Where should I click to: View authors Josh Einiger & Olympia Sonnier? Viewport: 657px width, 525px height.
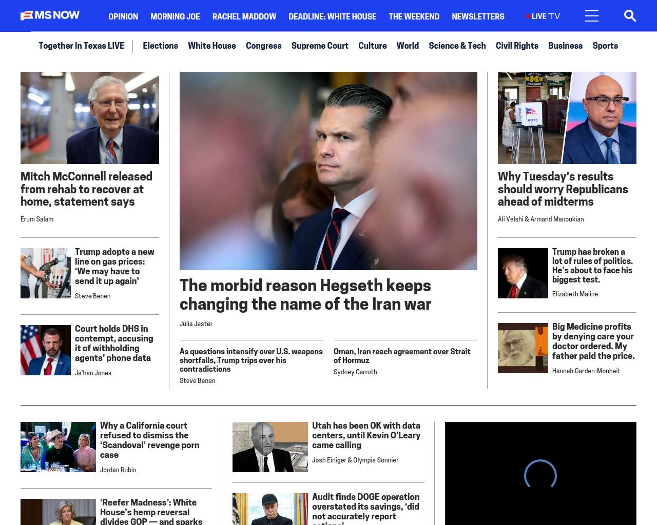coord(355,460)
